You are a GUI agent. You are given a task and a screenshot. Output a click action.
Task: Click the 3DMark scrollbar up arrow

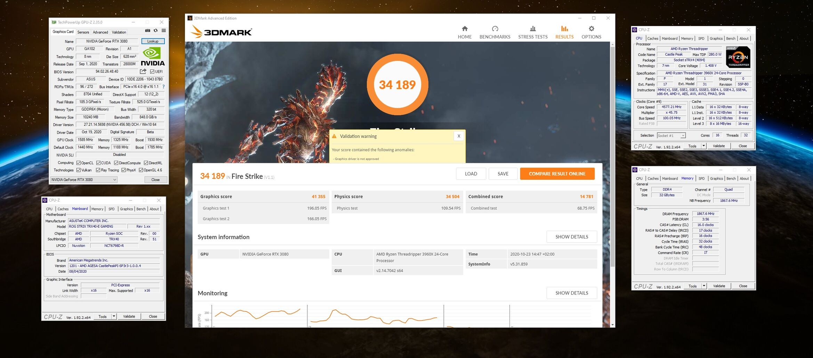point(613,44)
